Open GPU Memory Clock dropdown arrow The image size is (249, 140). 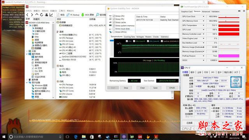tap(203, 21)
